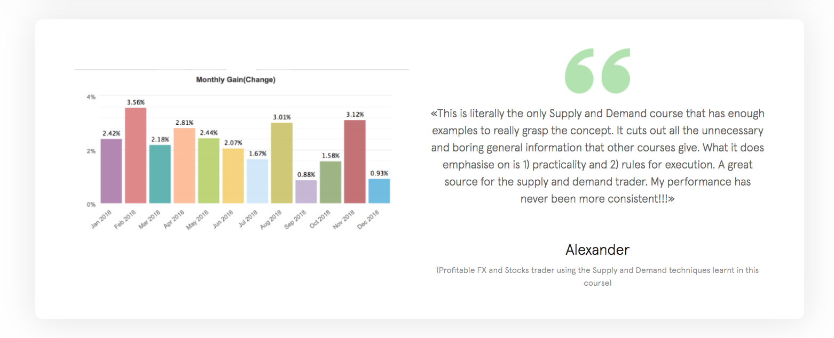Click the Feb 2018 3.56% bar
Screen dimensions: 834x338
coord(136,155)
